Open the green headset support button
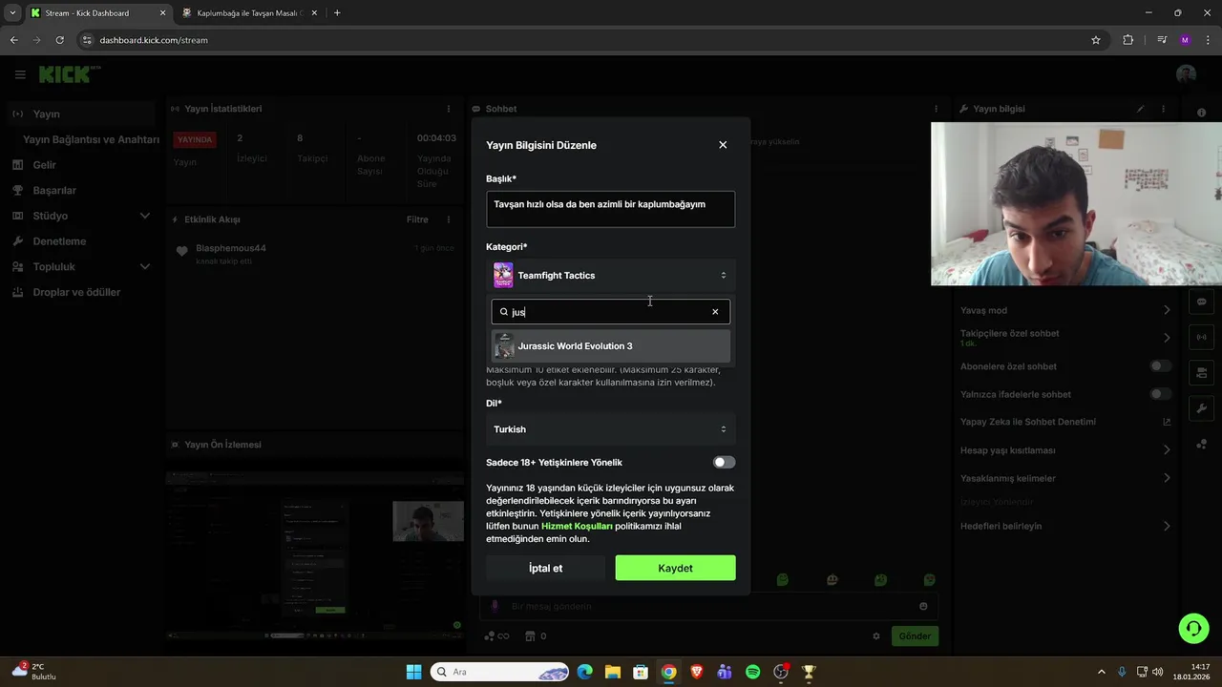 click(x=1193, y=628)
